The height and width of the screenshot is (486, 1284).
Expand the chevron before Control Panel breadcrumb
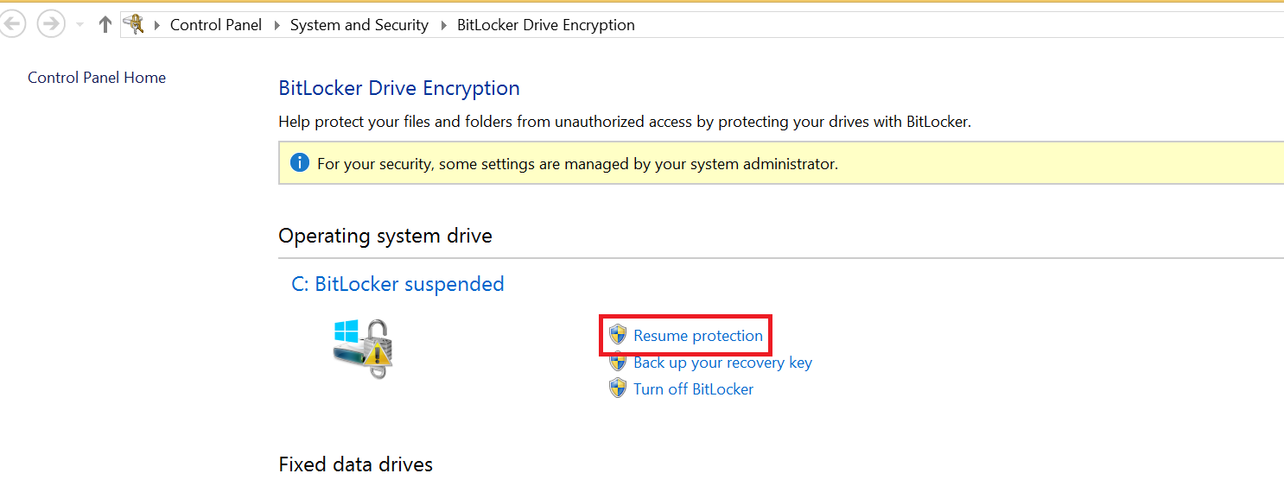(157, 25)
